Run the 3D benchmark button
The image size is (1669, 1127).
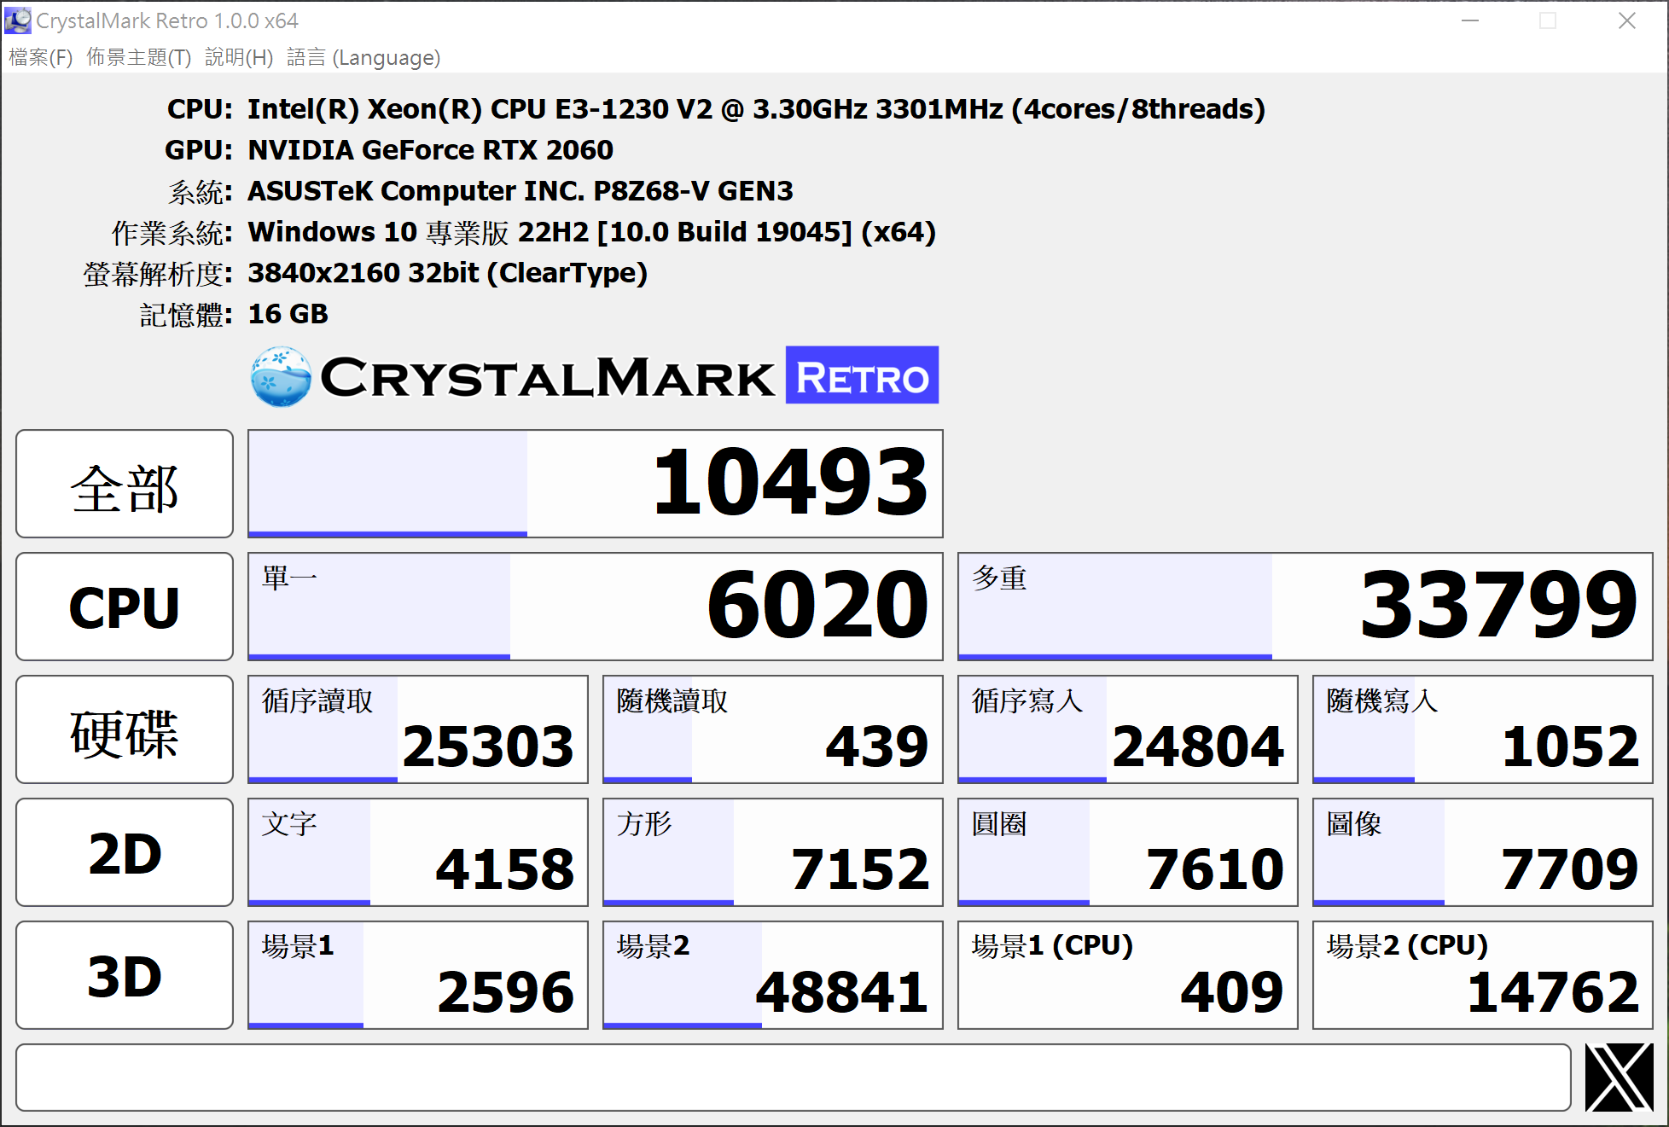pos(125,975)
